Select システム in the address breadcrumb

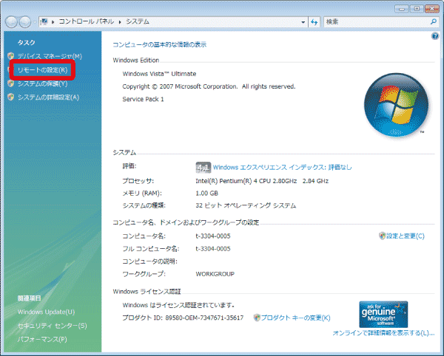coord(138,21)
